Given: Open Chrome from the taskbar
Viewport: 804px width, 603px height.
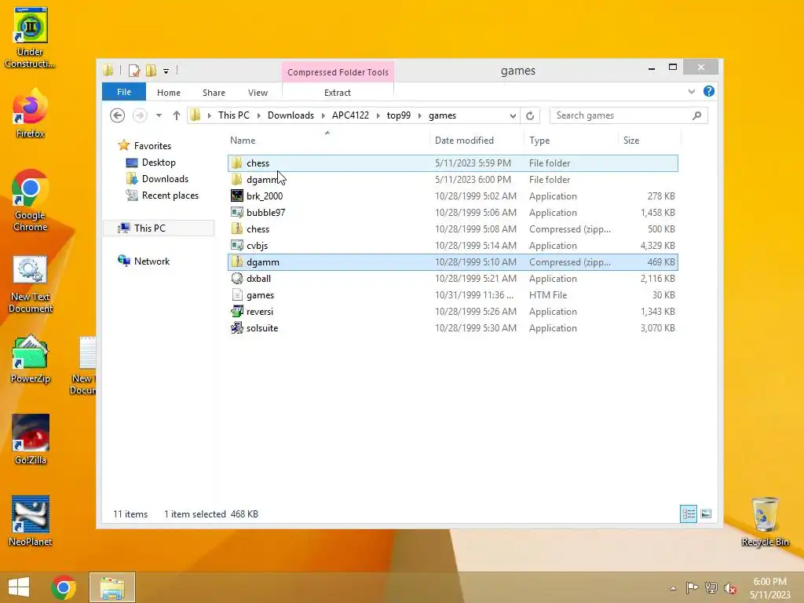Looking at the screenshot, I should 64,587.
